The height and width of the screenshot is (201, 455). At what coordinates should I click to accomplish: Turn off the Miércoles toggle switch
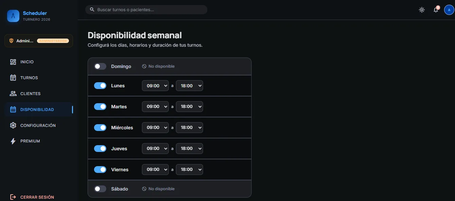[100, 128]
